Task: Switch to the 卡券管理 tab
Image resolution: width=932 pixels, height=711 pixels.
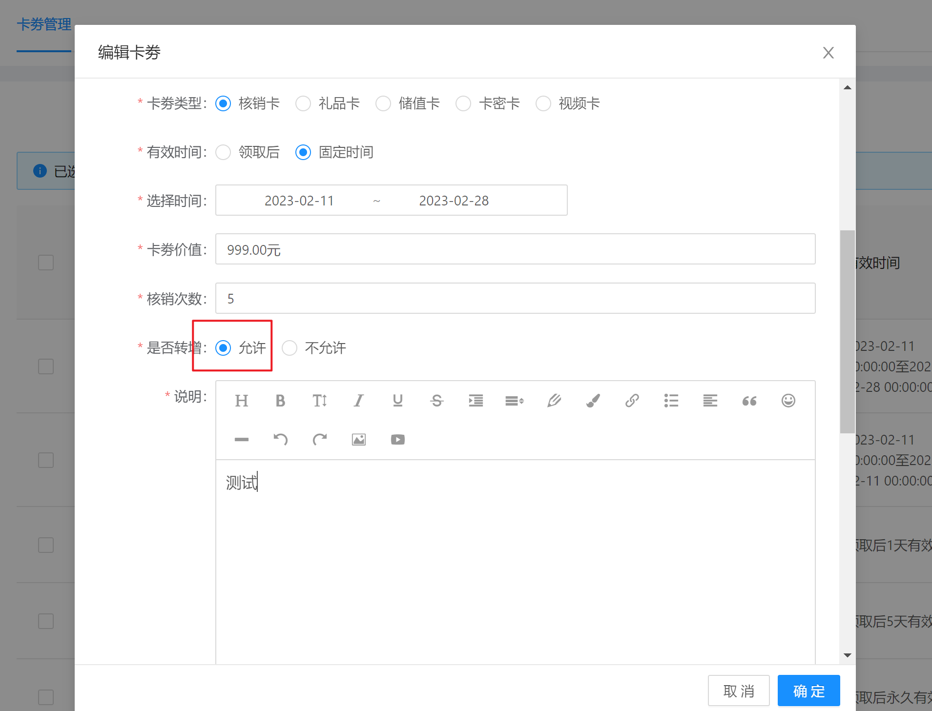Action: point(44,24)
